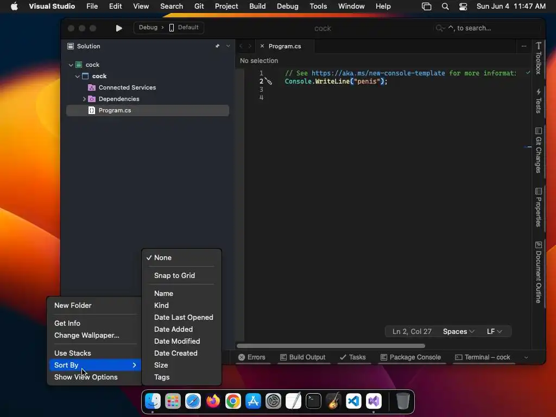The width and height of the screenshot is (556, 417).
Task: Open the LF line ending dropdown
Action: tap(494, 332)
